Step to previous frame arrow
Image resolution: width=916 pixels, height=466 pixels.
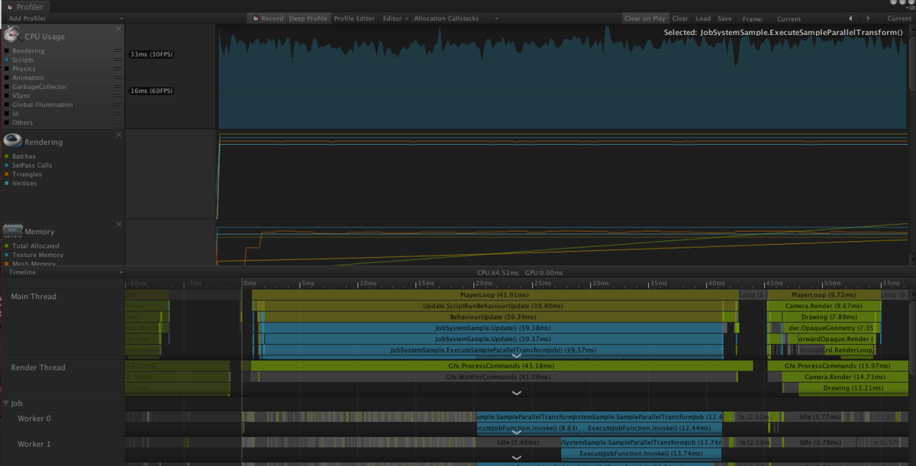click(850, 18)
